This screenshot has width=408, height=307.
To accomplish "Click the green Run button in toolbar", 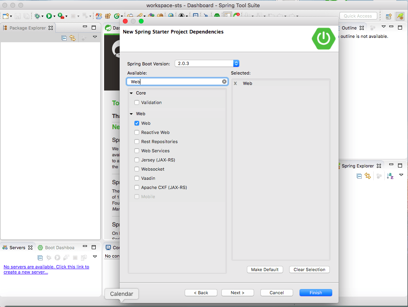I will coord(49,16).
